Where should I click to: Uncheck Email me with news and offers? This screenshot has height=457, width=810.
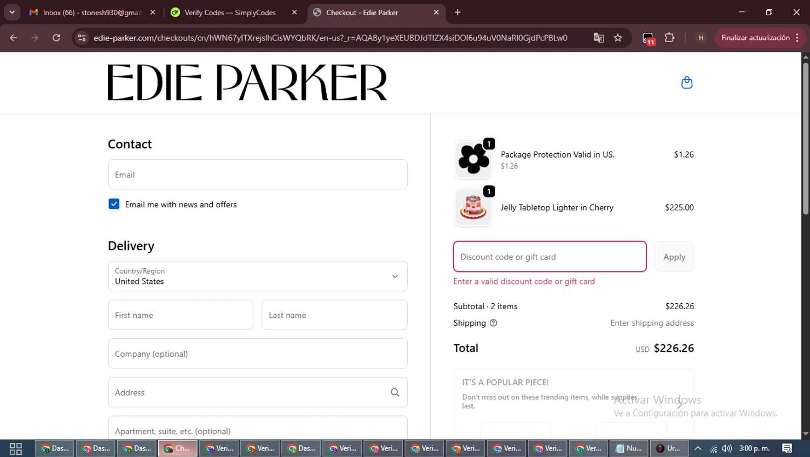(x=114, y=204)
